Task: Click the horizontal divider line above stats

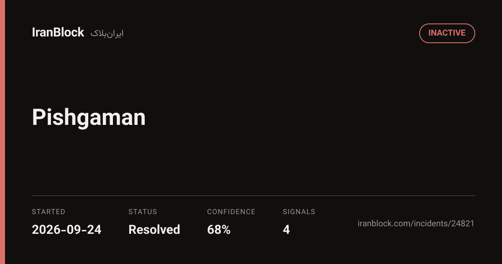Action: (x=254, y=196)
